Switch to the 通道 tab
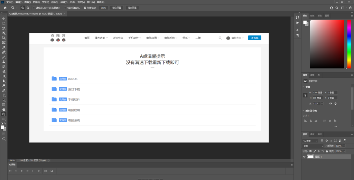 312,134
